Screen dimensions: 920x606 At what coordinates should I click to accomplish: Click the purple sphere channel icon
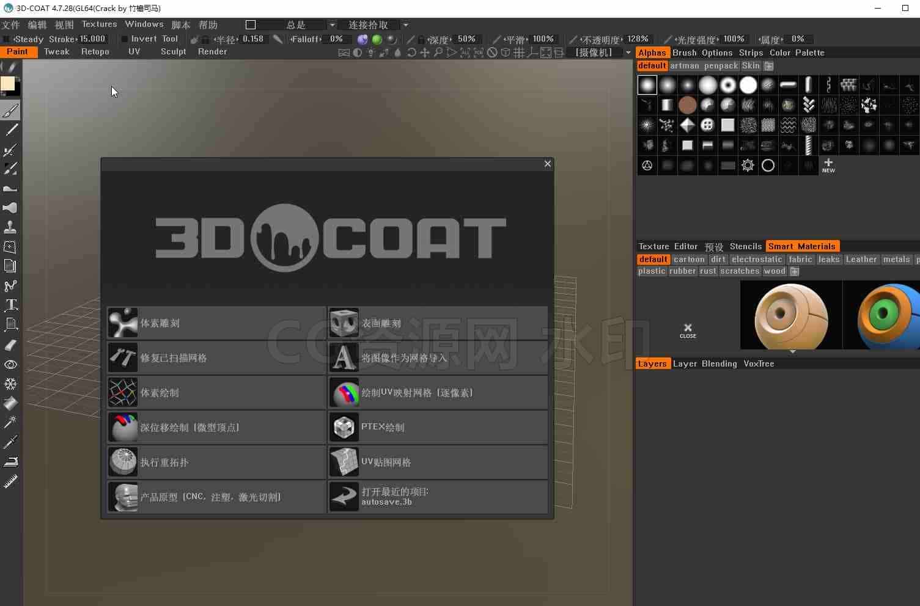(x=362, y=39)
